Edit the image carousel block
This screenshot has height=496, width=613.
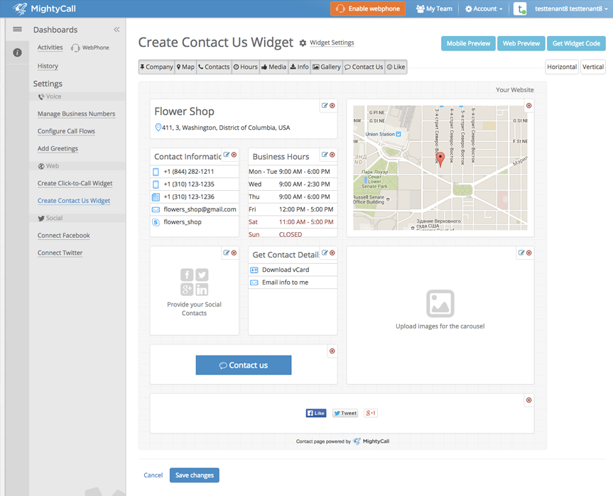[521, 253]
